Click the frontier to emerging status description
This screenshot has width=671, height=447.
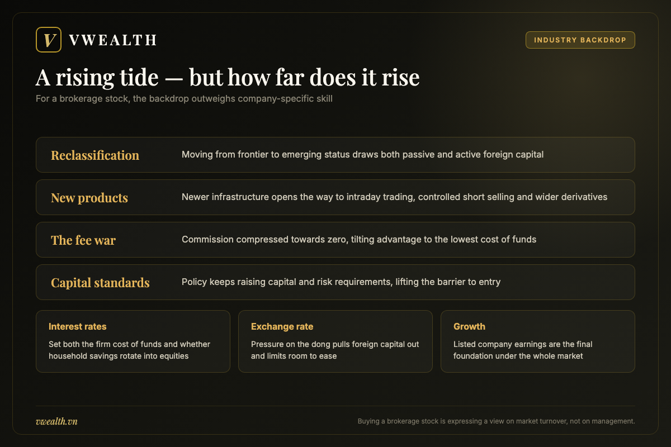click(x=362, y=155)
